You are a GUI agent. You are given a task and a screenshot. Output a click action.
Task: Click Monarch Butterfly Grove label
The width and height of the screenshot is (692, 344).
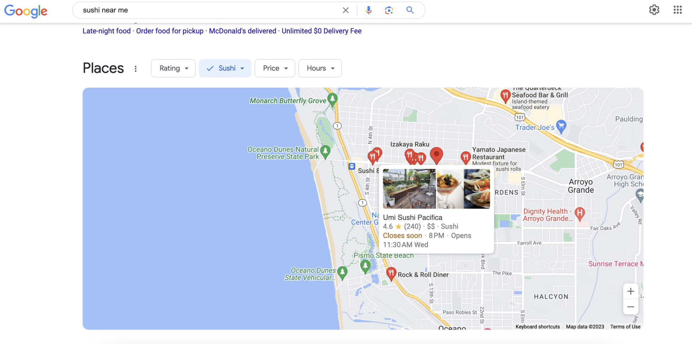tap(288, 101)
